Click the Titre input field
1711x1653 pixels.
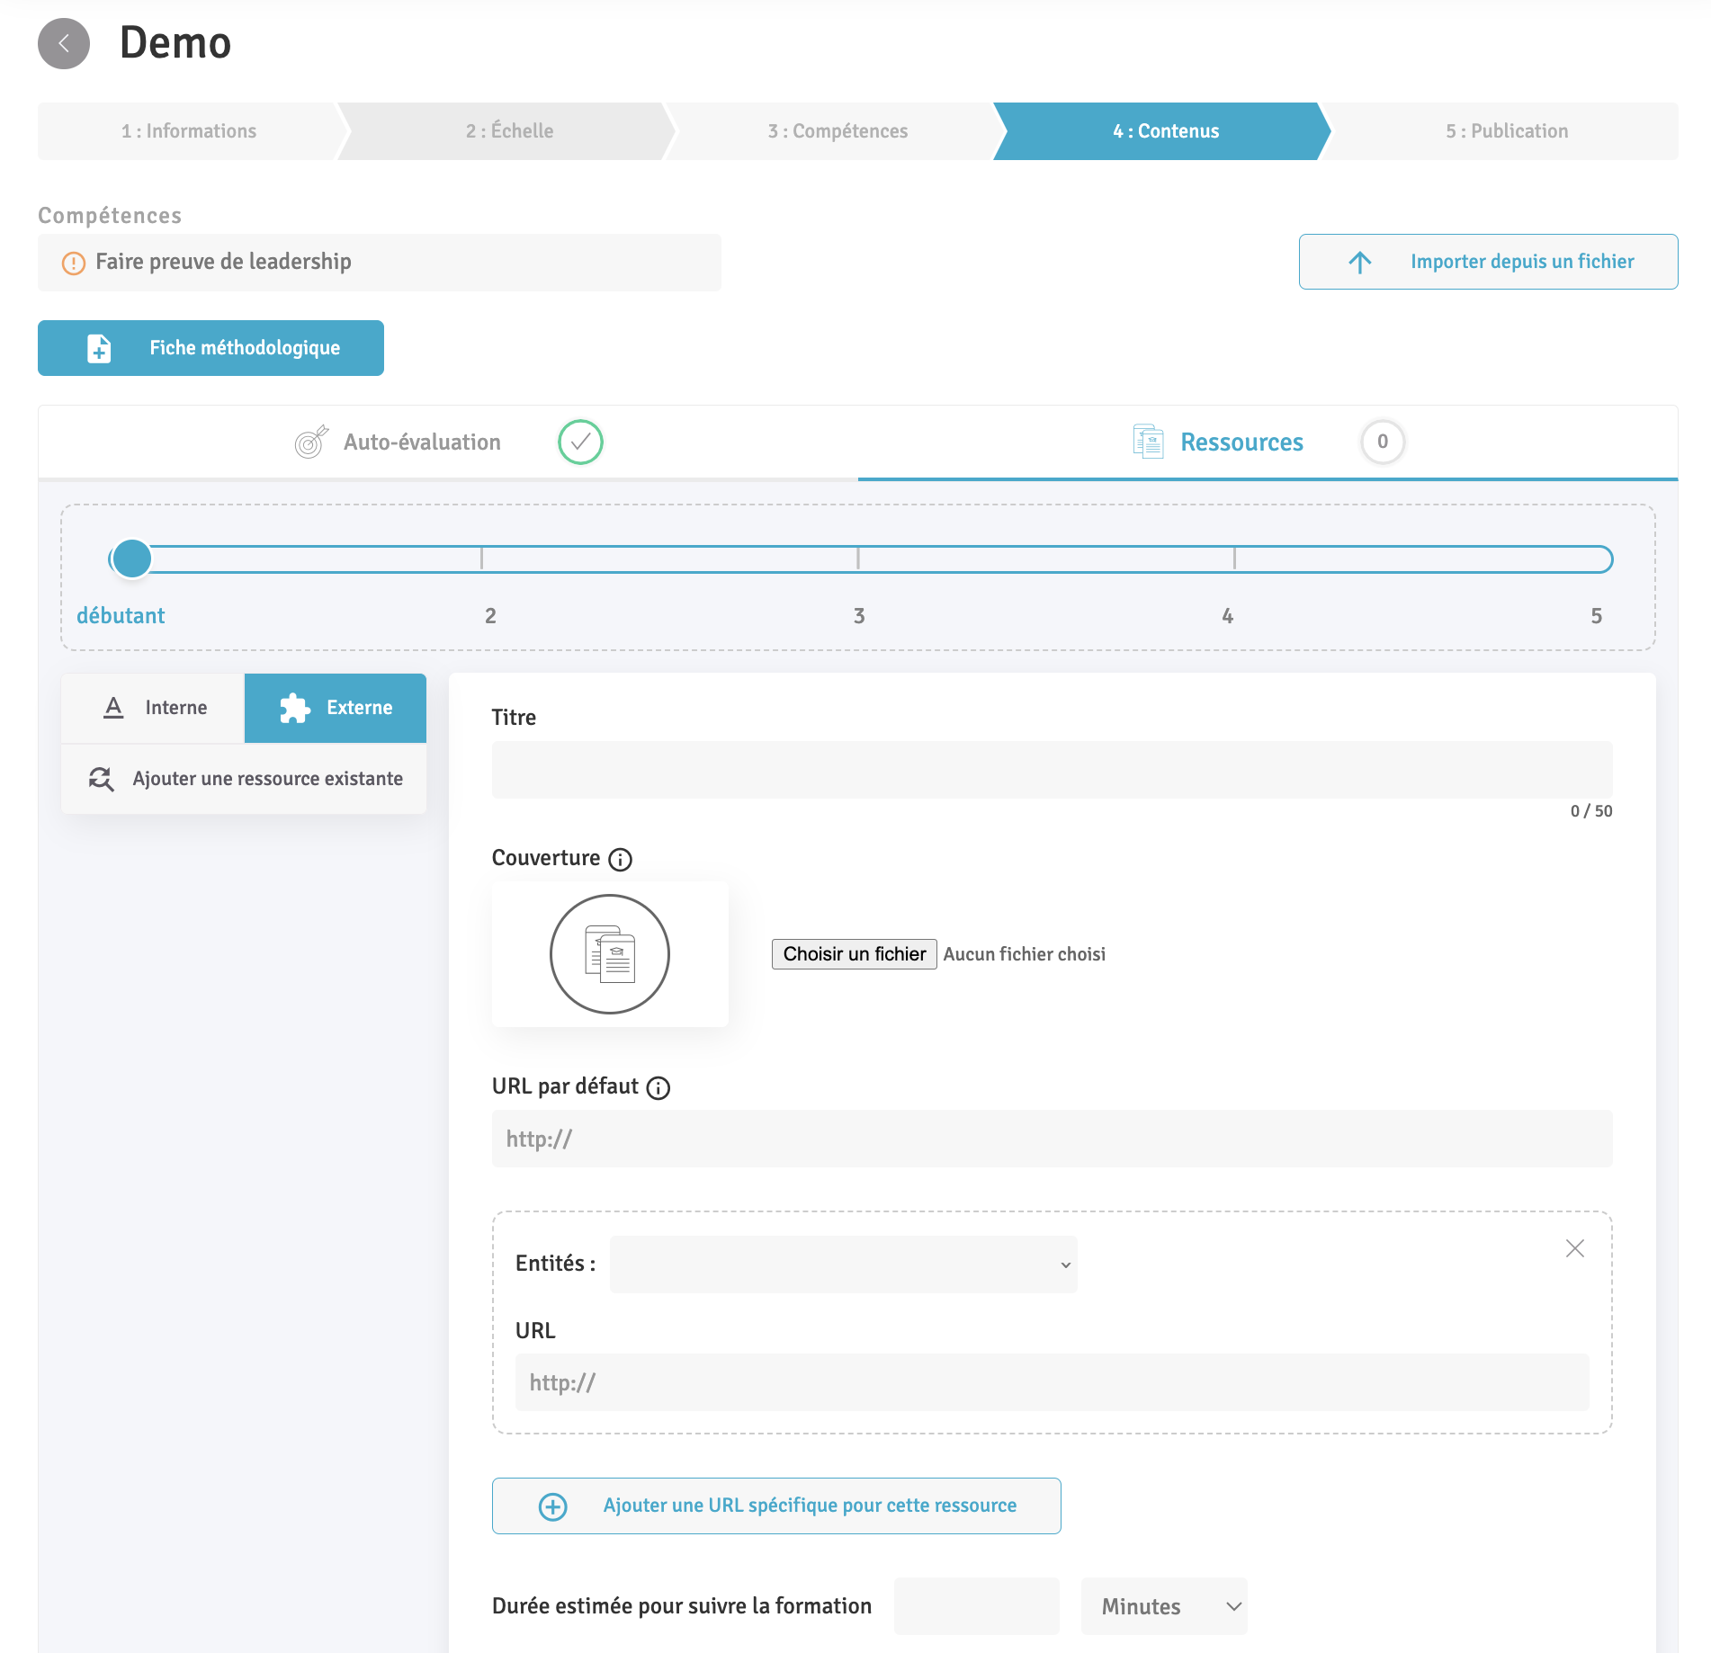tap(1052, 770)
